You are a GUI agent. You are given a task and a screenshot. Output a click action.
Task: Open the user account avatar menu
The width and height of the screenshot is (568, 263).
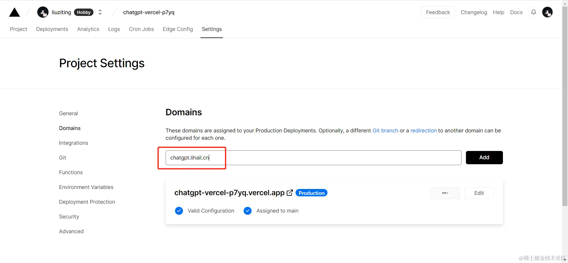point(548,12)
